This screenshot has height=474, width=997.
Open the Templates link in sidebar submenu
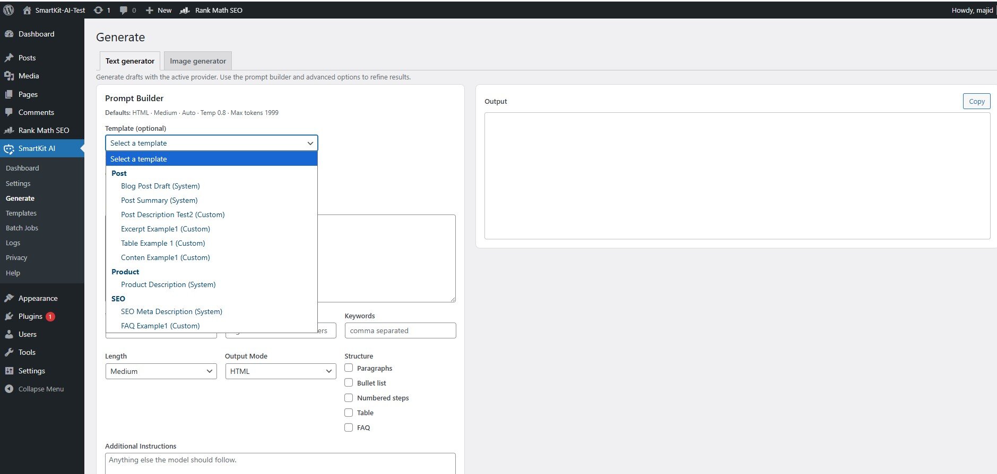(21, 213)
